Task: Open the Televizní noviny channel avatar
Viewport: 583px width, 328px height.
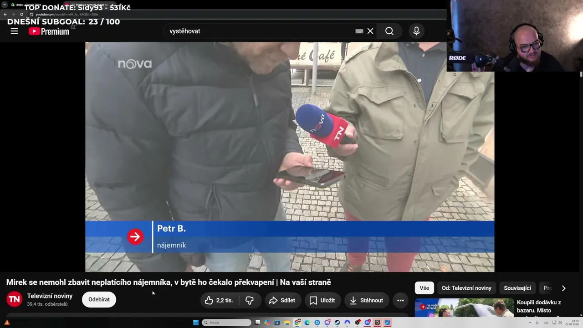Action: click(x=14, y=299)
